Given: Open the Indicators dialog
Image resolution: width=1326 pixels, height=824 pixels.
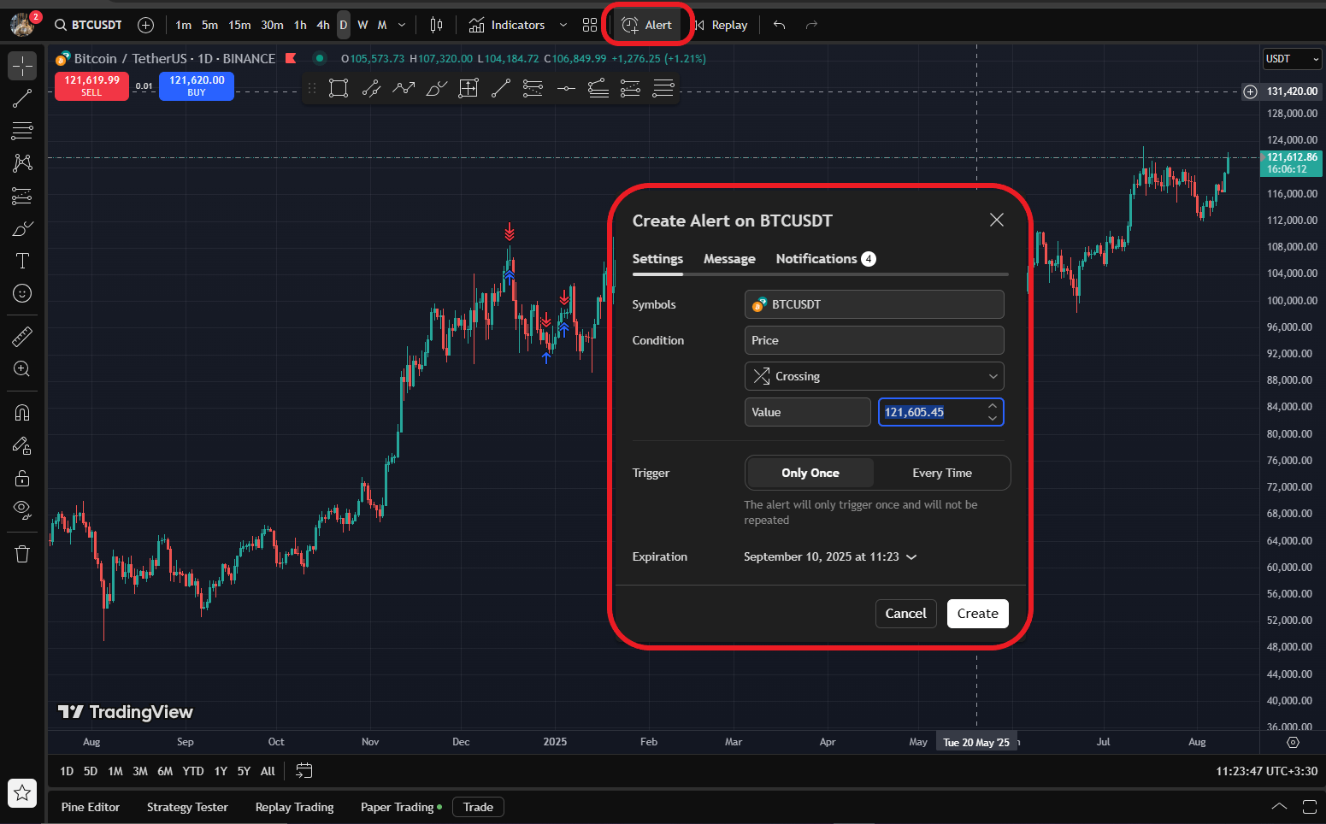Looking at the screenshot, I should coord(507,25).
